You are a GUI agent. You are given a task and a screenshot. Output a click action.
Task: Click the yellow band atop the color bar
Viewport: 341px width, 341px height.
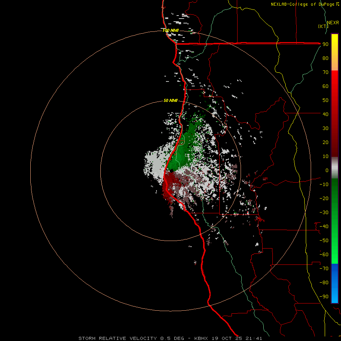335,44
